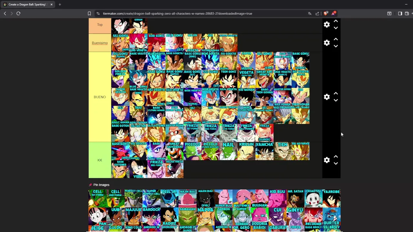Viewport: 413px width, 232px height.
Task: Edit the Buenisimo tier label cell
Action: [100, 43]
